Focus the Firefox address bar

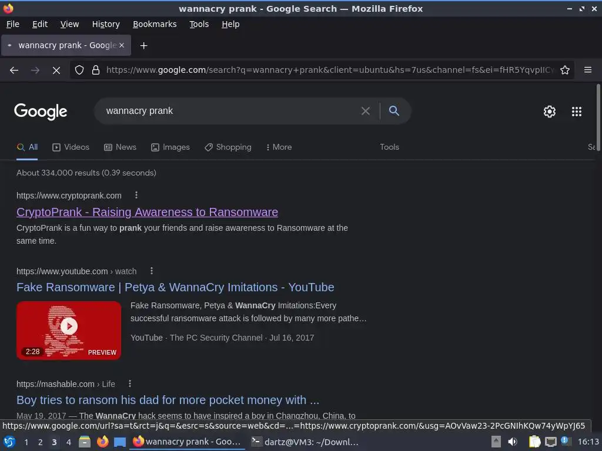pyautogui.click(x=330, y=70)
